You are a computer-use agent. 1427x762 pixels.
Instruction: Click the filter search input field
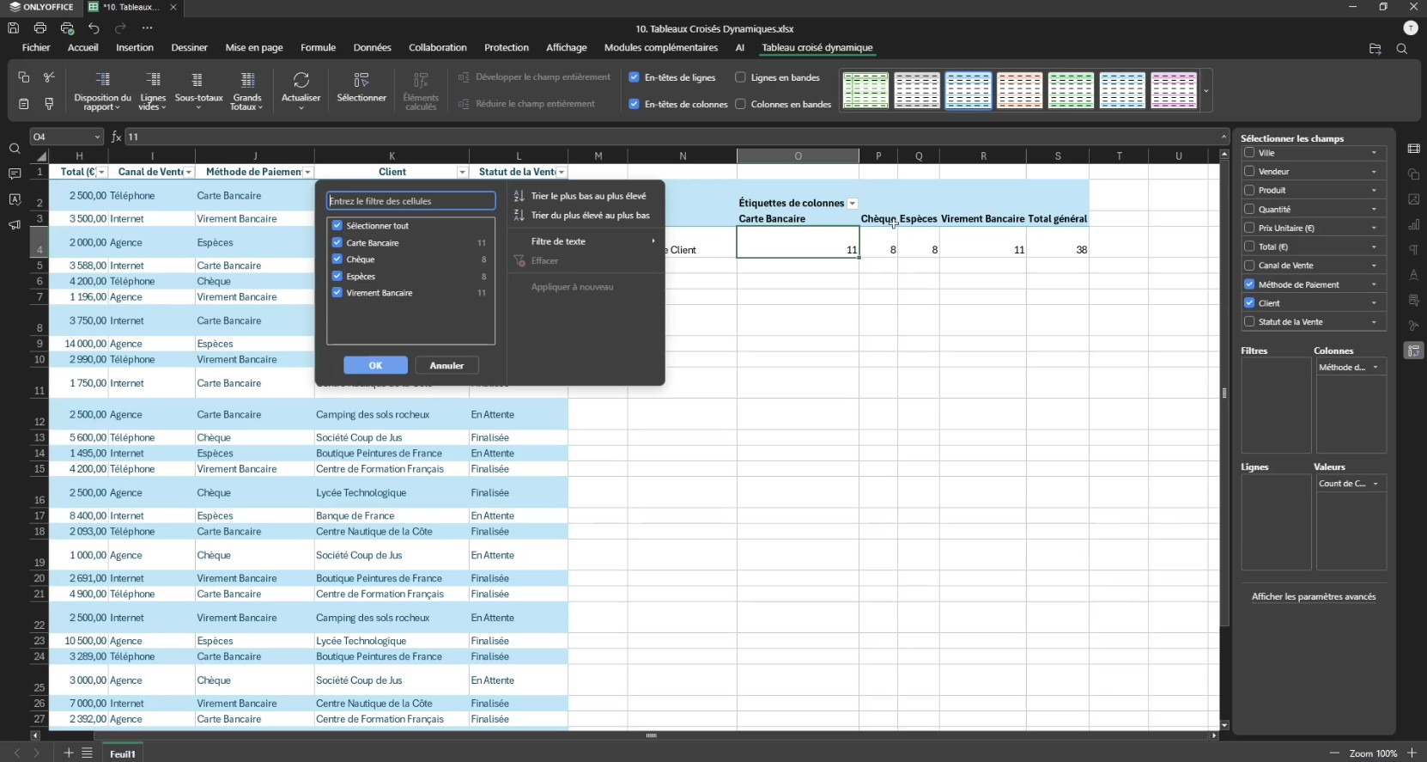[410, 201]
